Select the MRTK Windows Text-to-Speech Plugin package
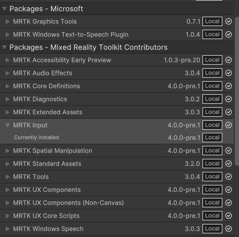 click(71, 34)
